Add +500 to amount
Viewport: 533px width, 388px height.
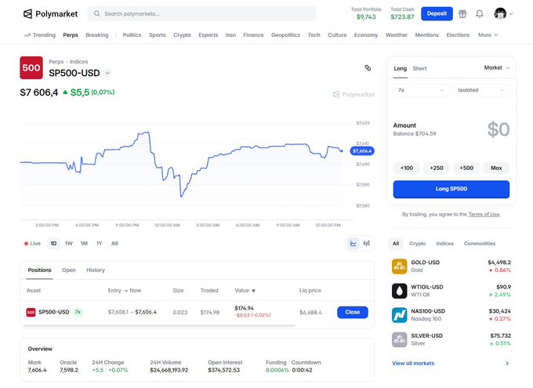[466, 168]
